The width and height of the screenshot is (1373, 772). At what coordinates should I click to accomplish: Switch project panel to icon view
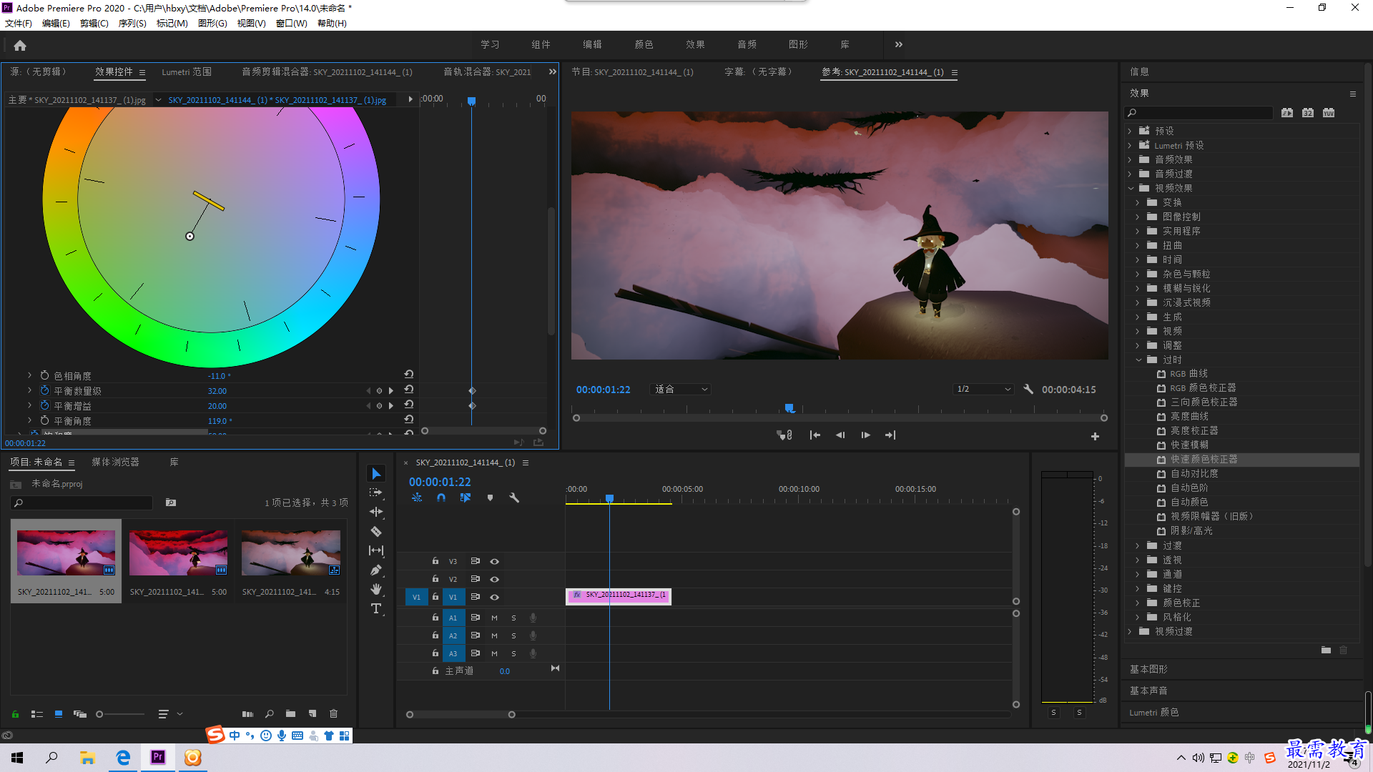click(59, 713)
